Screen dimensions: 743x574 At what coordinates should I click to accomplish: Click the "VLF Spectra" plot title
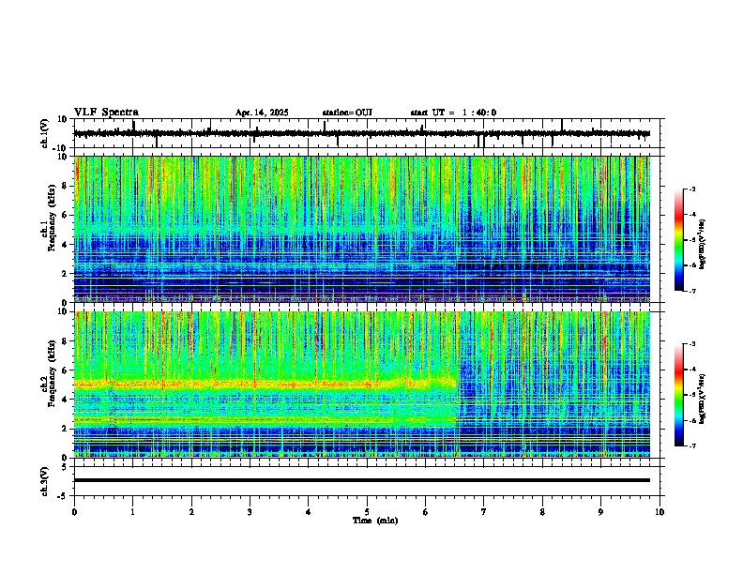106,113
